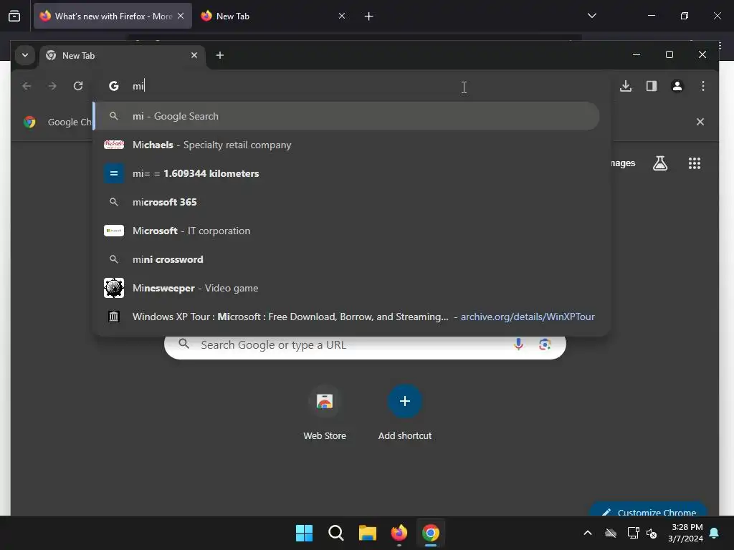The height and width of the screenshot is (550, 734).
Task: Expand Firefox's list all tabs chevron
Action: click(591, 16)
